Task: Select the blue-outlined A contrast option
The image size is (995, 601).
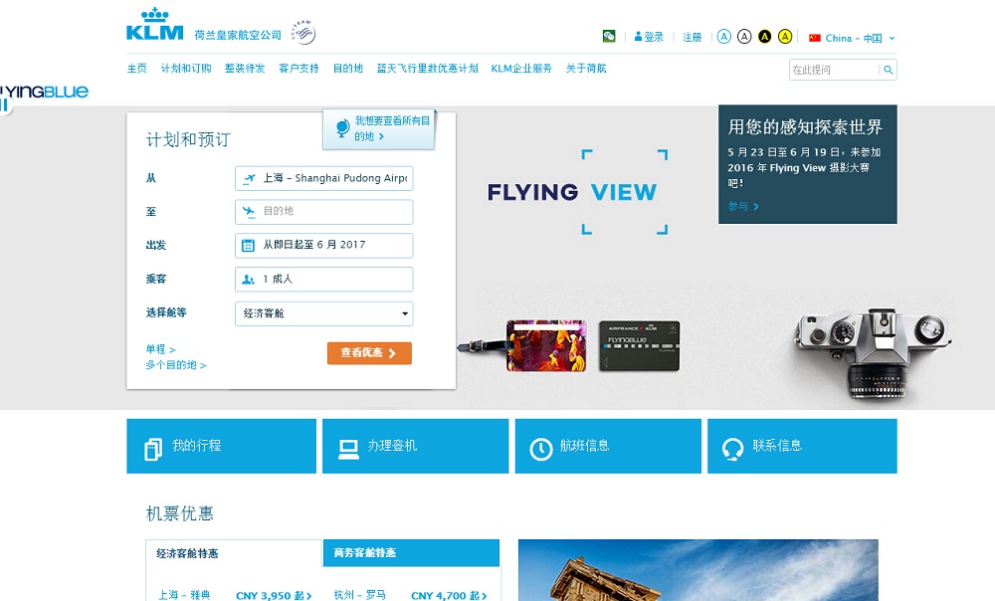Action: coord(724,37)
